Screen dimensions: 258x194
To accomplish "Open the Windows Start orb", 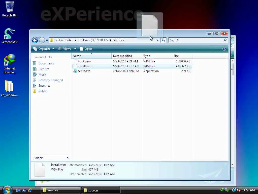I will [7, 190].
